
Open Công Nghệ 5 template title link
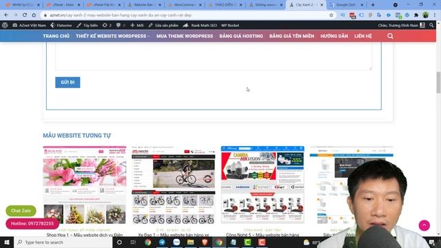click(x=263, y=235)
